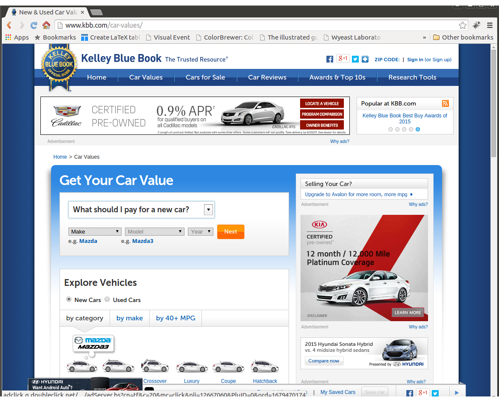Screen dimensions: 499x402
Task: Open Cars for Sale menu
Action: [x=205, y=77]
